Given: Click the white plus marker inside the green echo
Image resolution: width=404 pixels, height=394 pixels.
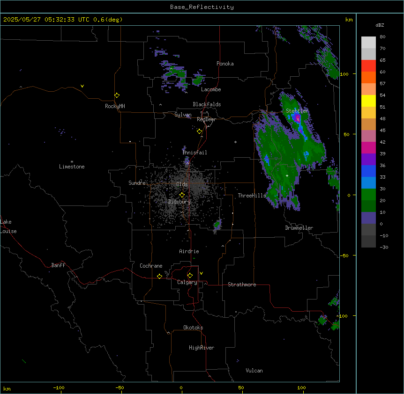Looking at the screenshot, I should [287, 175].
